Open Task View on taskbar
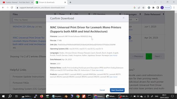The height and width of the screenshot is (99, 177). 17,96
